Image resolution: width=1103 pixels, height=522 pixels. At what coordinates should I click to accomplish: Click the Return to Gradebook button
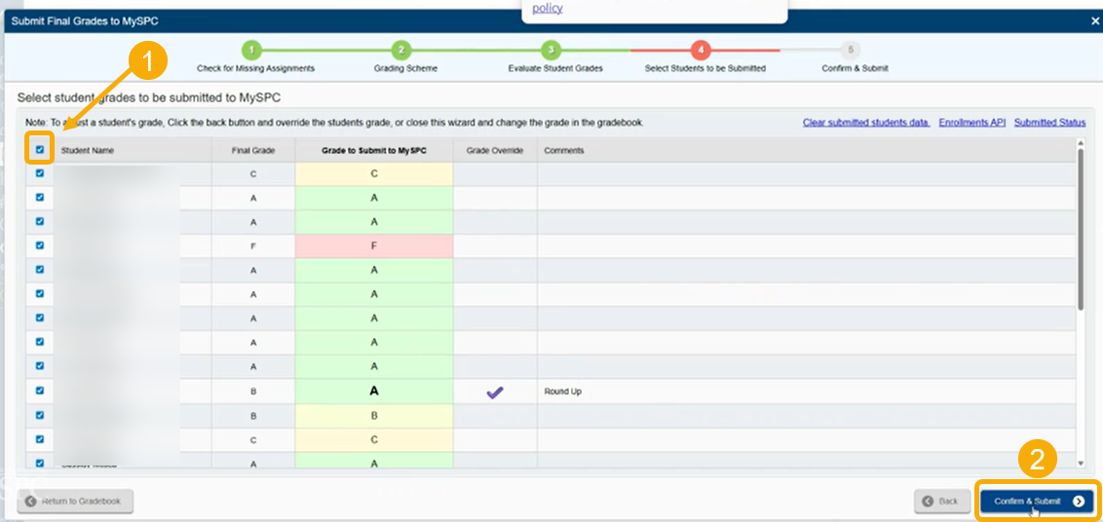[75, 502]
